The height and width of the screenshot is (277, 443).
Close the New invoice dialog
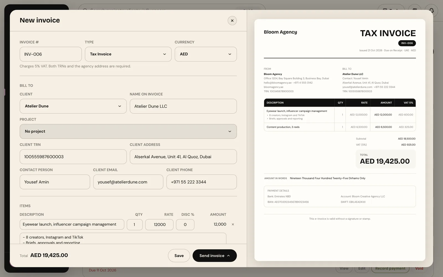click(x=232, y=20)
